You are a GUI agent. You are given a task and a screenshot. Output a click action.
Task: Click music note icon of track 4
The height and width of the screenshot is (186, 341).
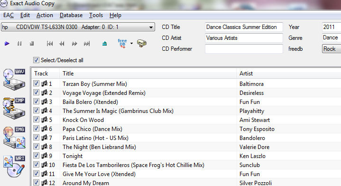tap(45, 111)
